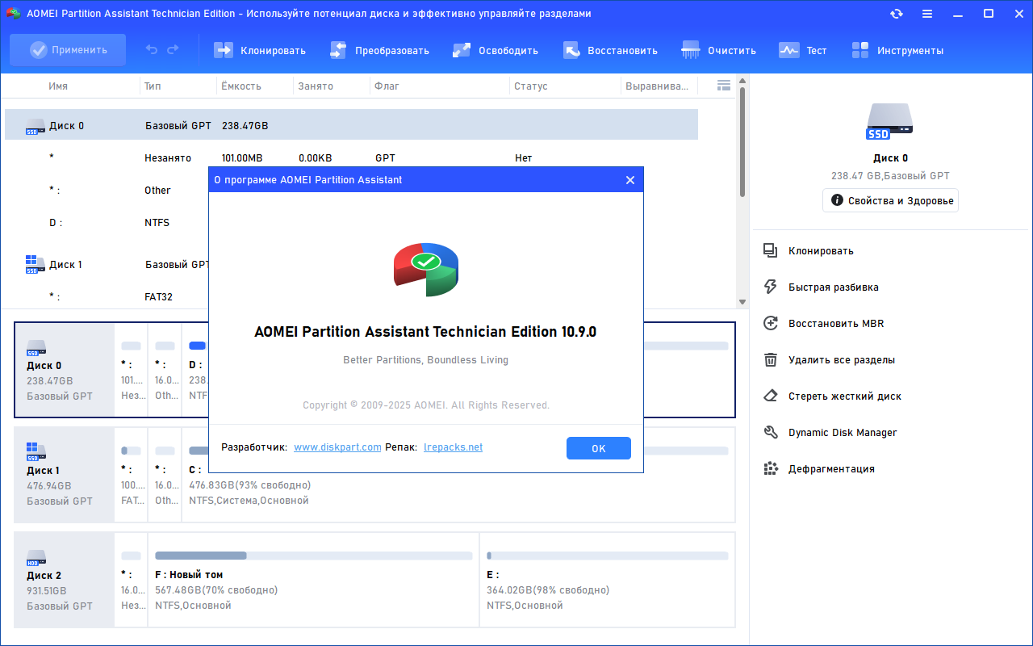Sort by the Выравнива... column header

[x=659, y=86]
